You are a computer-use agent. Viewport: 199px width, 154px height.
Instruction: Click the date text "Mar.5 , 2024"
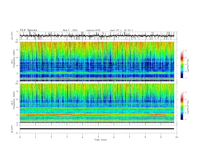tap(70, 30)
